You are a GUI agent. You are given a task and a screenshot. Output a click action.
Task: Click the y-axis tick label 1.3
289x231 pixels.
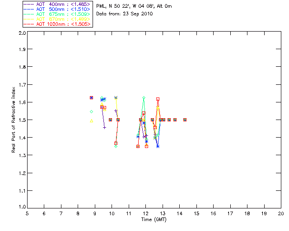22,156
